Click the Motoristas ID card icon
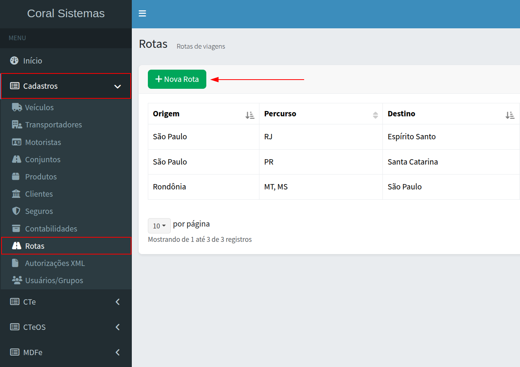This screenshot has height=367, width=520. [x=16, y=142]
